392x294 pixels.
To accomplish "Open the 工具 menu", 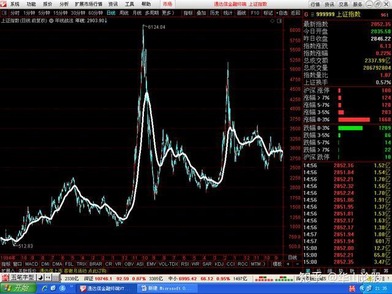I will click(x=129, y=4).
